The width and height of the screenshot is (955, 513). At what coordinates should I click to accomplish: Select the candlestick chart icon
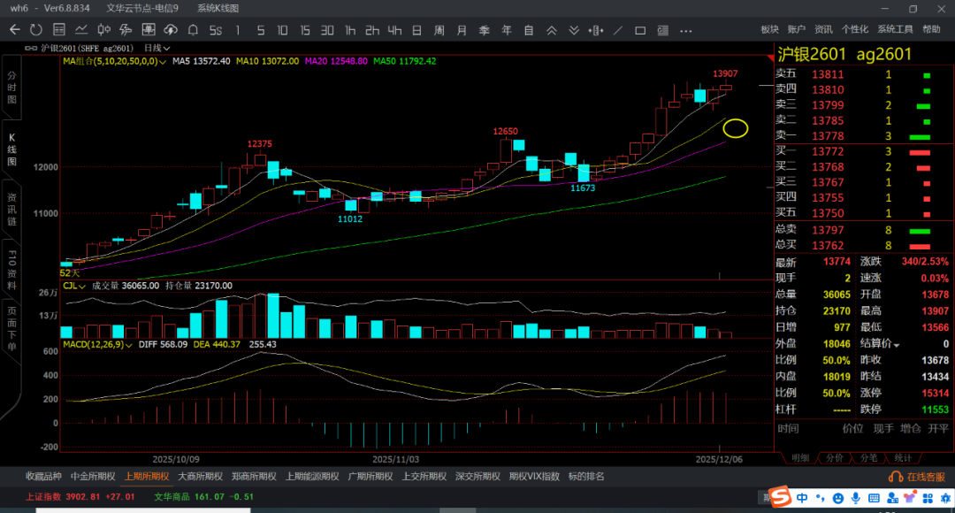tap(103, 30)
